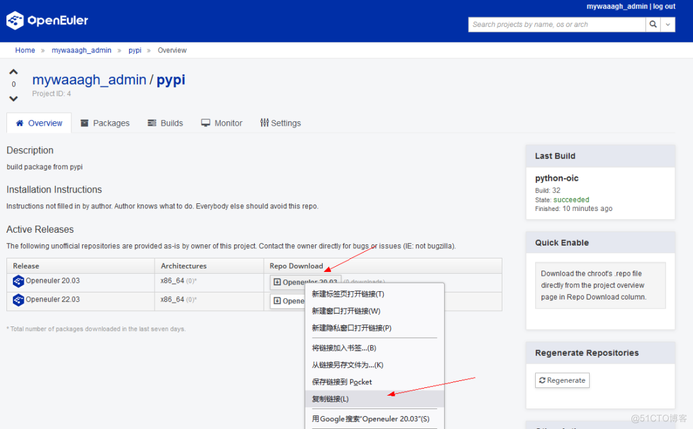Screen dimensions: 693x429
Task: Select 复制链接(L) in the context menu
Action: point(329,398)
